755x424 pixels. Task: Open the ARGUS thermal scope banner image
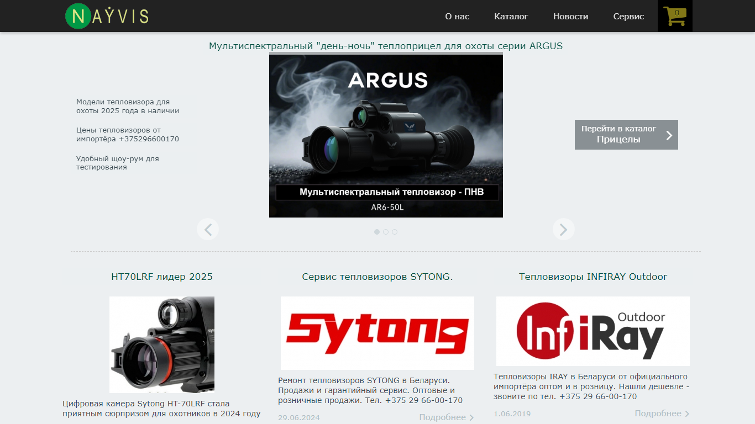pyautogui.click(x=386, y=136)
